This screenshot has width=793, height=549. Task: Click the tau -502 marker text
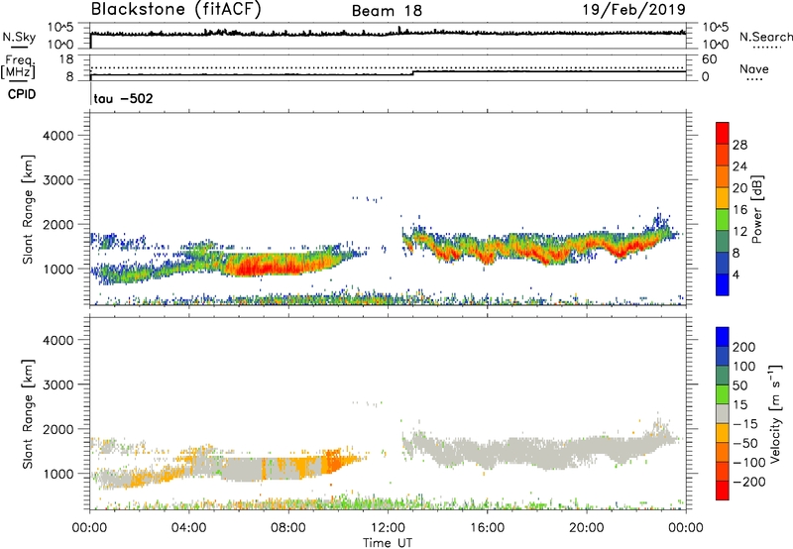(123, 98)
